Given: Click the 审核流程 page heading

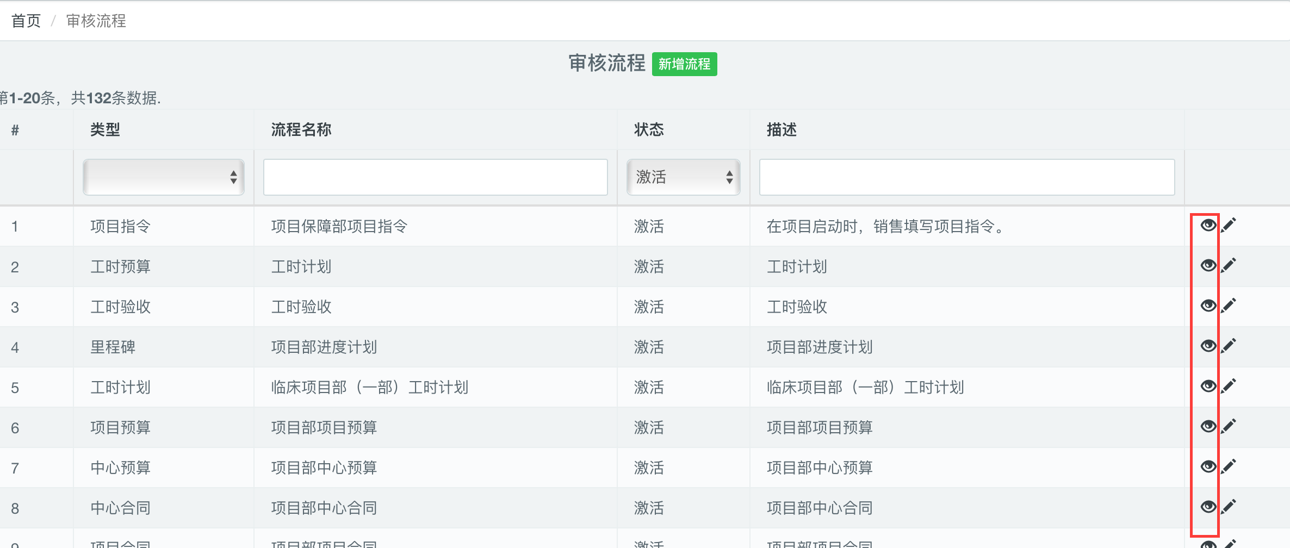Looking at the screenshot, I should [x=607, y=63].
